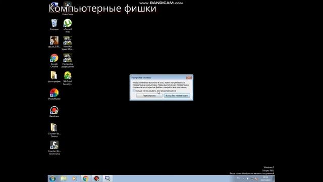Click the taskbar clock showing date and time
The height and width of the screenshot is (182, 323).
click(x=265, y=178)
